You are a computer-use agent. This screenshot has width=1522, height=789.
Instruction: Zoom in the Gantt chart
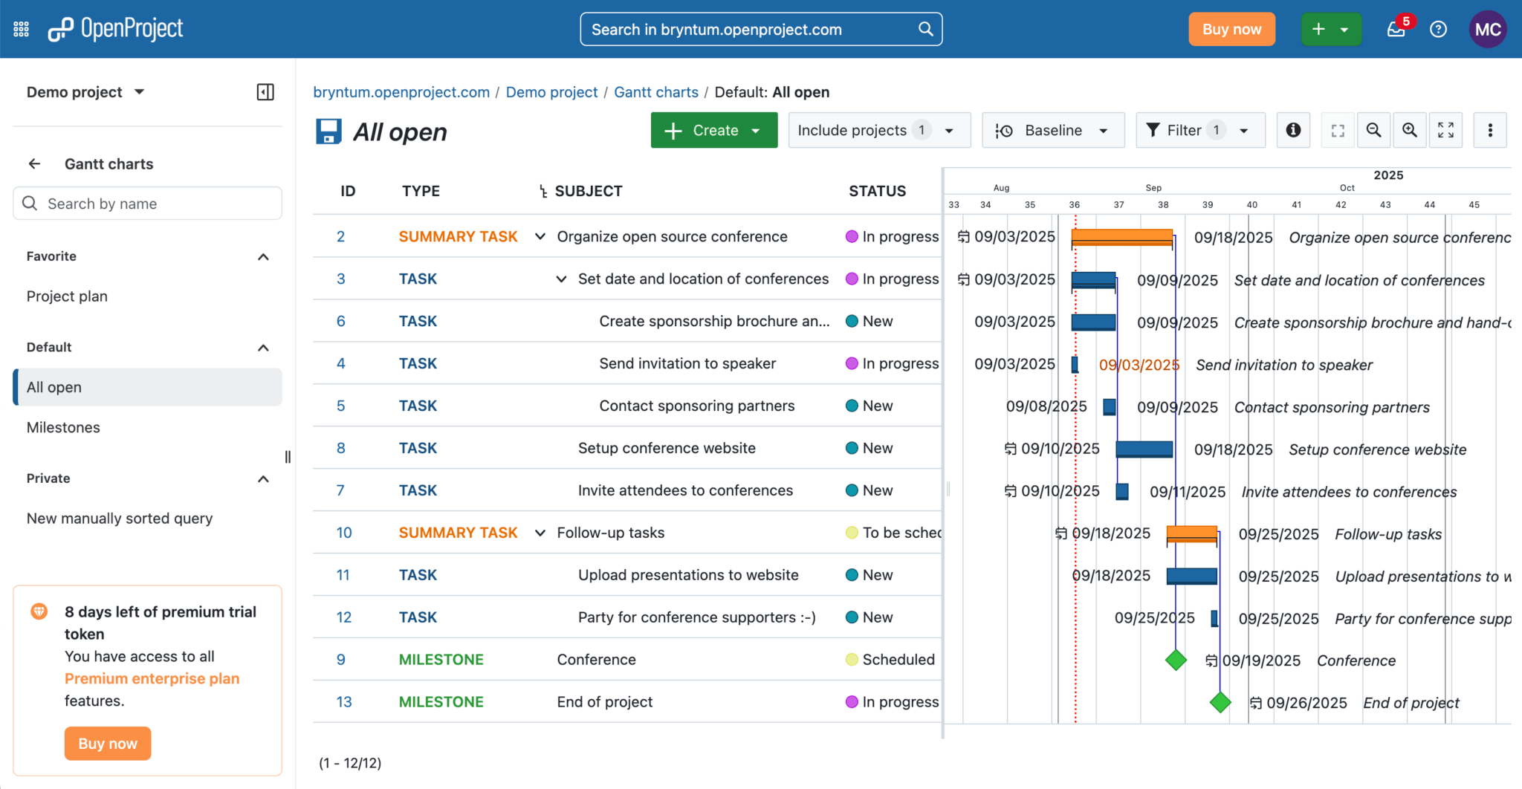point(1409,130)
